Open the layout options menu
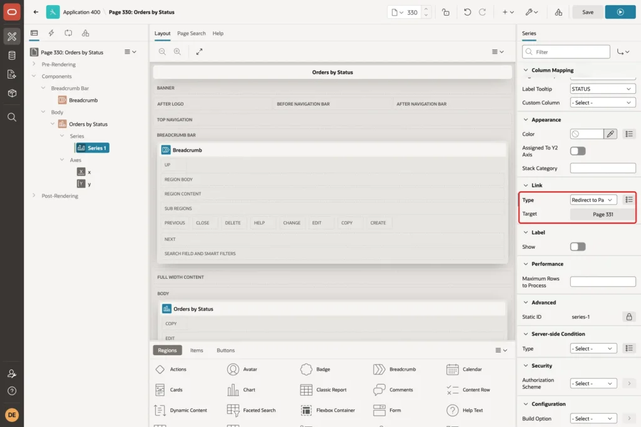The height and width of the screenshot is (427, 641). click(498, 51)
